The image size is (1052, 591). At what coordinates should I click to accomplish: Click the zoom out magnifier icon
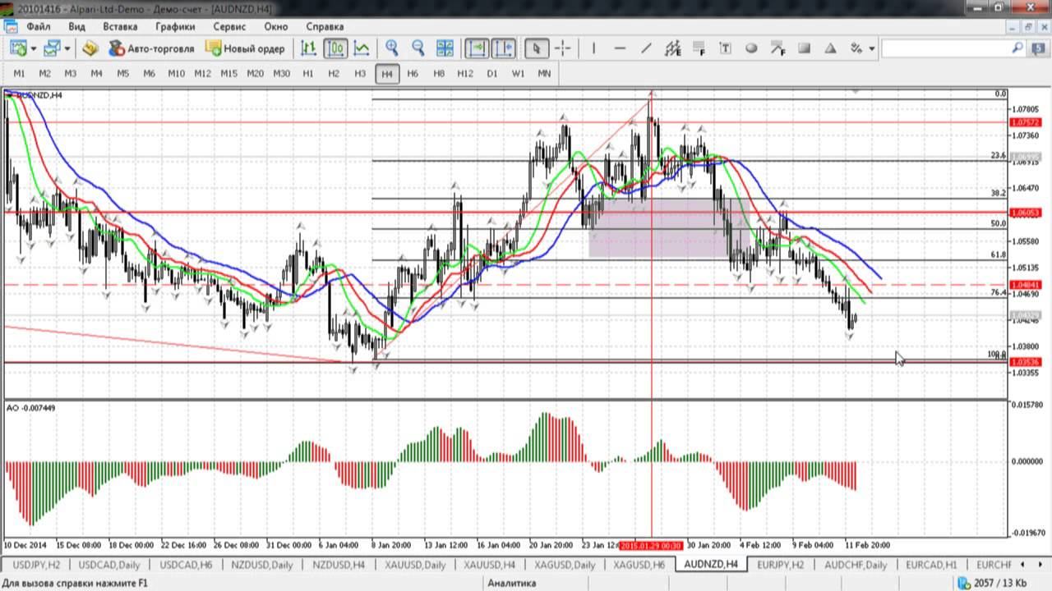pos(418,48)
